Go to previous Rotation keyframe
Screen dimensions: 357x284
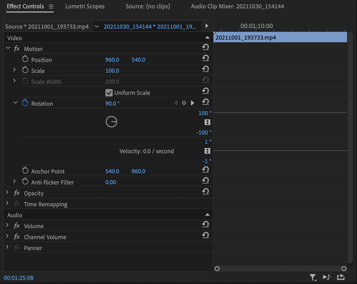(176, 103)
